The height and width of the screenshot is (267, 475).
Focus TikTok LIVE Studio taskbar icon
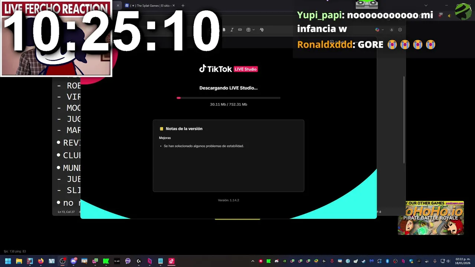[171, 261]
